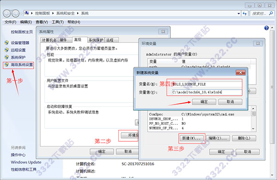Click the 编辑(I)... button
The width and height of the screenshot is (277, 180).
click(217, 138)
